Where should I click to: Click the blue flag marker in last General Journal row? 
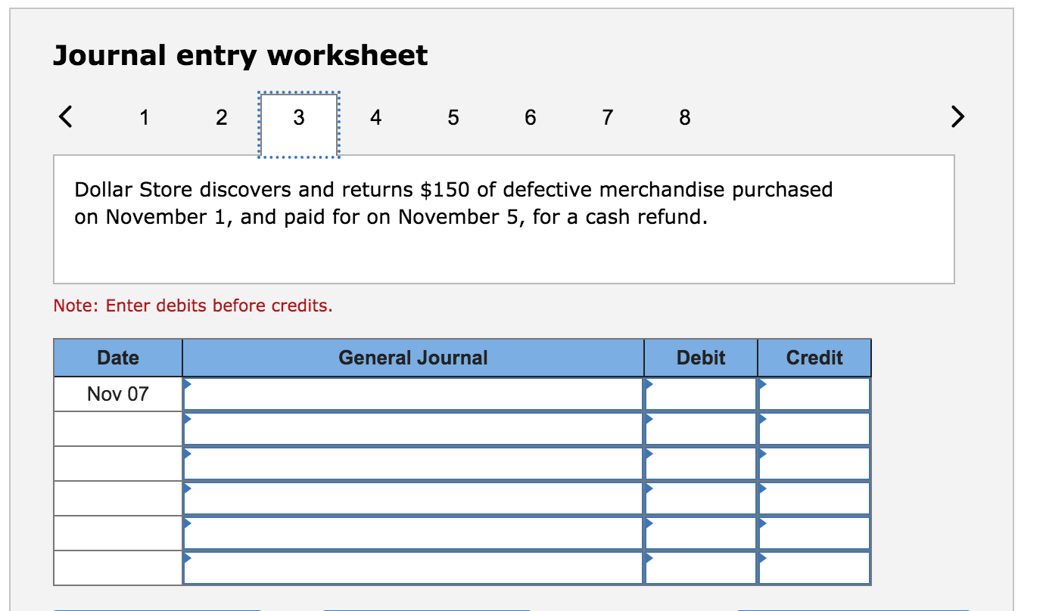click(x=187, y=559)
